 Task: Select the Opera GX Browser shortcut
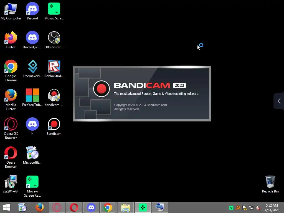pyautogui.click(x=11, y=128)
